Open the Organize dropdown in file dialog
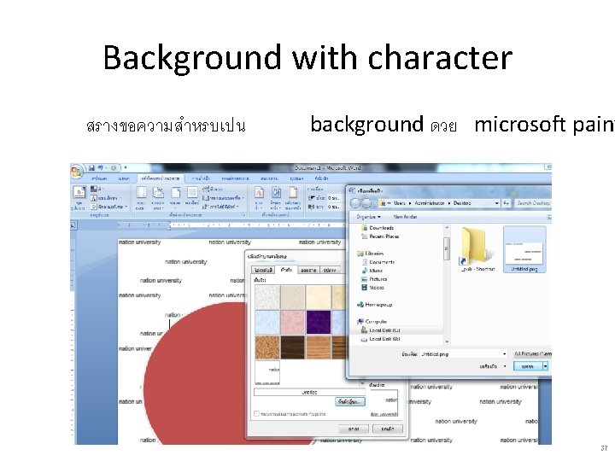 point(368,217)
